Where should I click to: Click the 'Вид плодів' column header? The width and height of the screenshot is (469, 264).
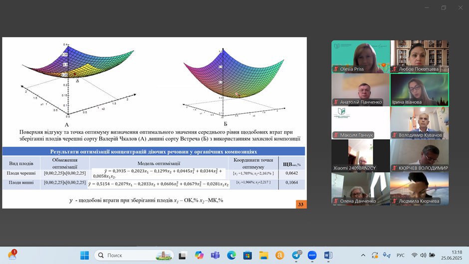[21, 163]
